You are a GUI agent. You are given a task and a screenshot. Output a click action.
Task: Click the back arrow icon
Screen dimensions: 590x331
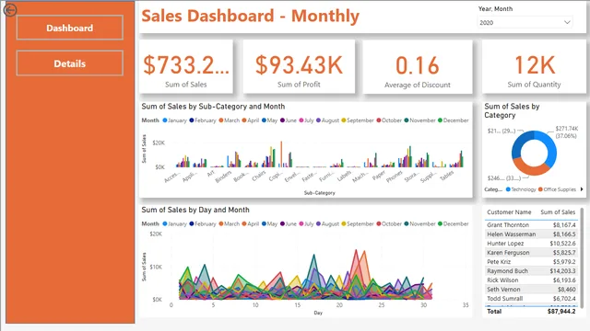pos(10,10)
